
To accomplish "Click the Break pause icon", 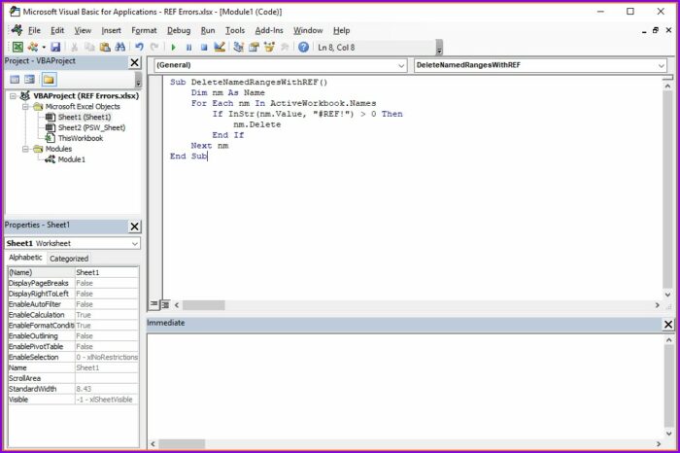I will (188, 47).
